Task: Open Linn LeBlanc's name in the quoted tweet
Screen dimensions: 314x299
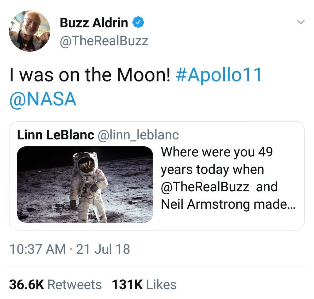Action: pos(56,135)
